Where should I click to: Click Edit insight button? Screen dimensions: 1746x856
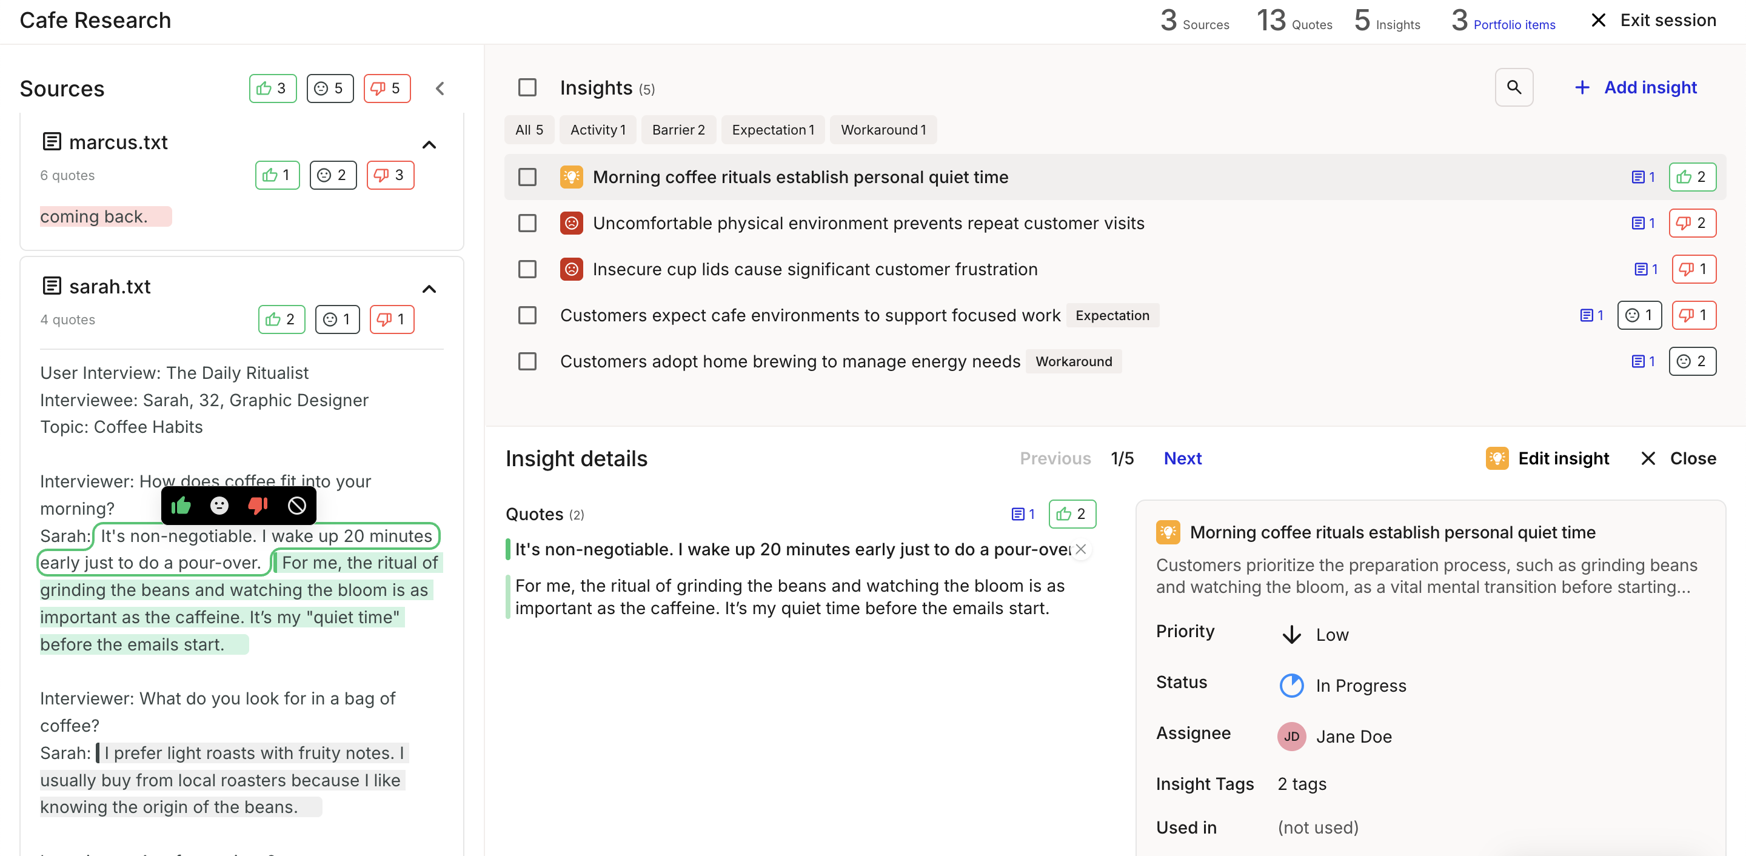[x=1547, y=459]
